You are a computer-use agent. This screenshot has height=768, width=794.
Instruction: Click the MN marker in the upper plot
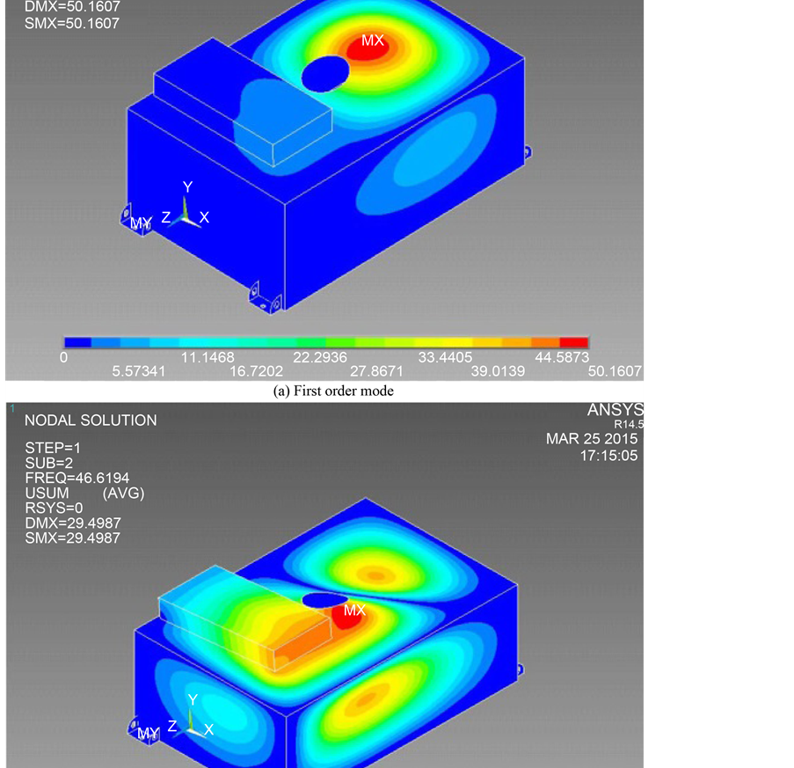click(141, 223)
